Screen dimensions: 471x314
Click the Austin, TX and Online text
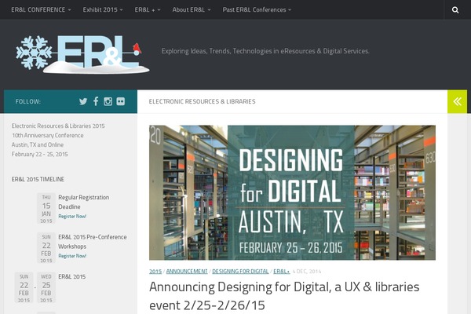tap(38, 144)
